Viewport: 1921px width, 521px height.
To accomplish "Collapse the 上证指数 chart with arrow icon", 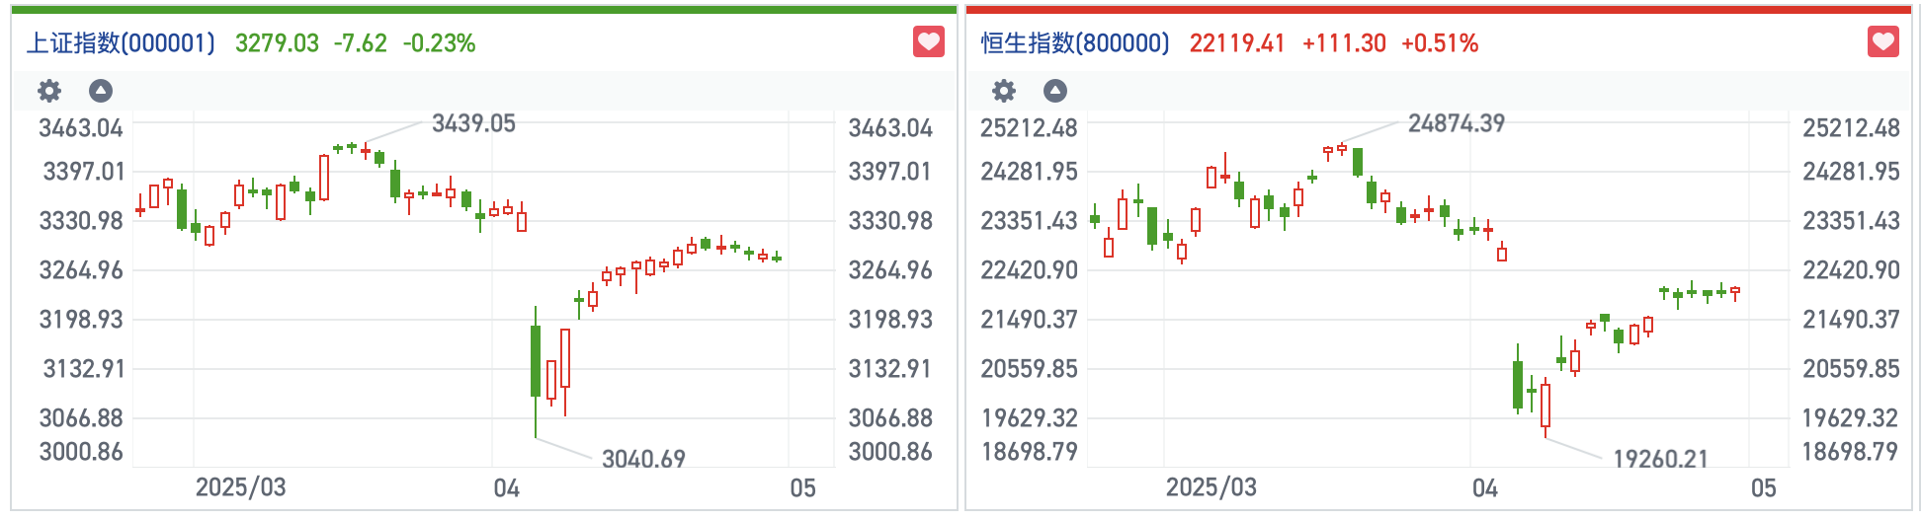I will coord(101,92).
